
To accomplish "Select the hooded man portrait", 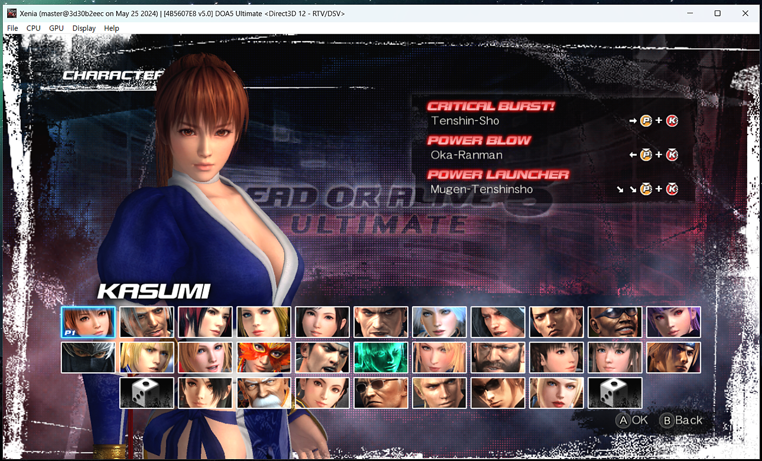I will coord(498,322).
